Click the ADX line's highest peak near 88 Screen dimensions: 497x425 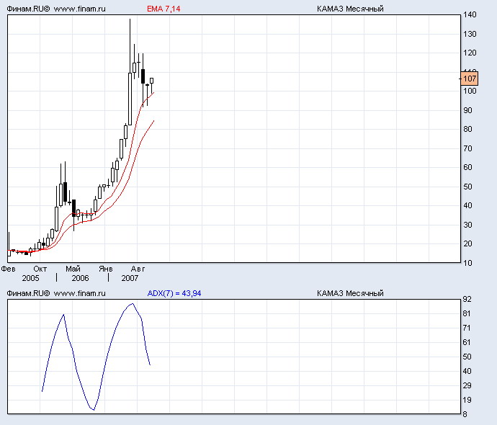(x=133, y=304)
